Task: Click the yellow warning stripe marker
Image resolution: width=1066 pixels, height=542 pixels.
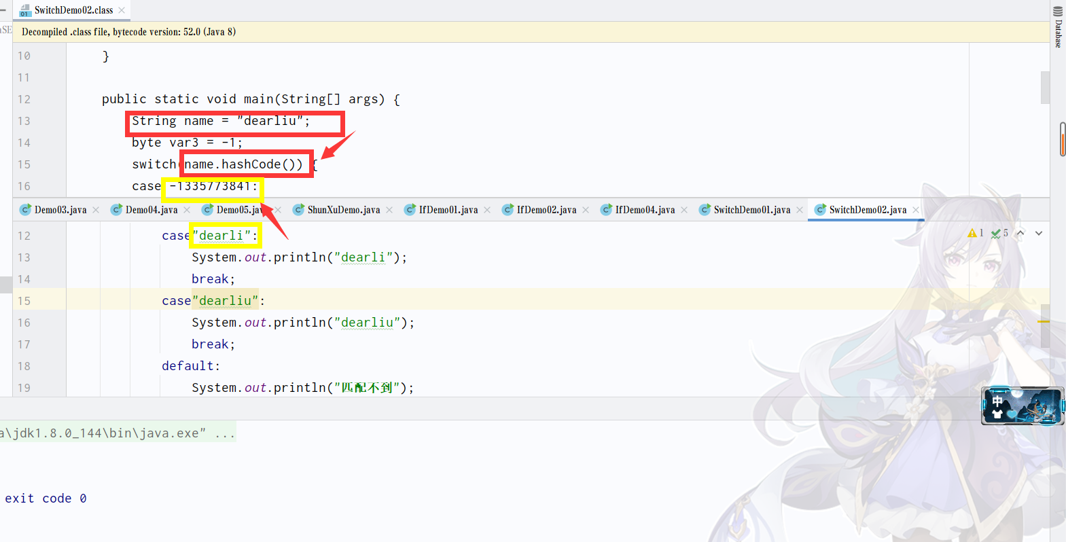Action: (1044, 321)
